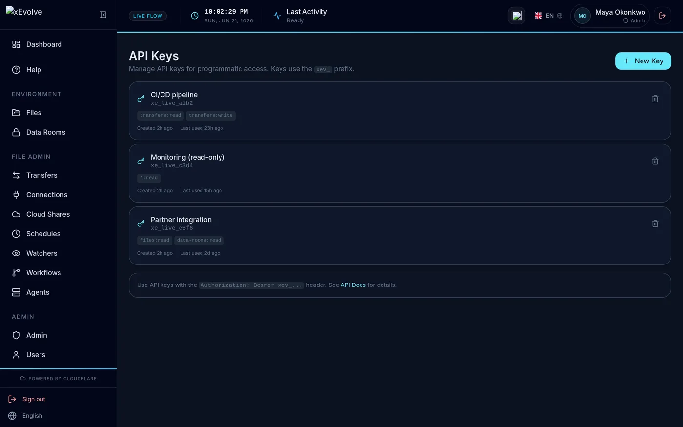Click the key icon beside Monitoring
This screenshot has height=427, width=683.
point(141,161)
